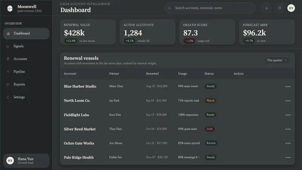Image resolution: width=302 pixels, height=170 pixels.
Task: Focus the search accounts, renewals, notes field
Action: coord(210,8)
